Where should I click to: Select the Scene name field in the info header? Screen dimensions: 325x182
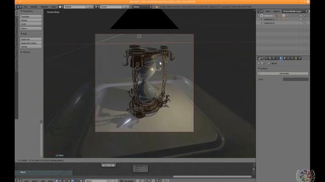coord(111,7)
